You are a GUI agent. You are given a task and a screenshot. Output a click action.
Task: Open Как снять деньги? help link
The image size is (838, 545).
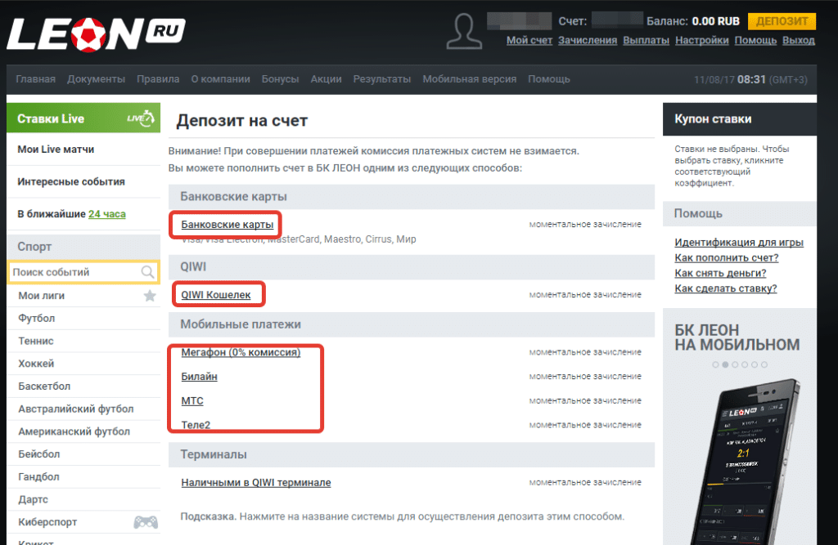720,273
